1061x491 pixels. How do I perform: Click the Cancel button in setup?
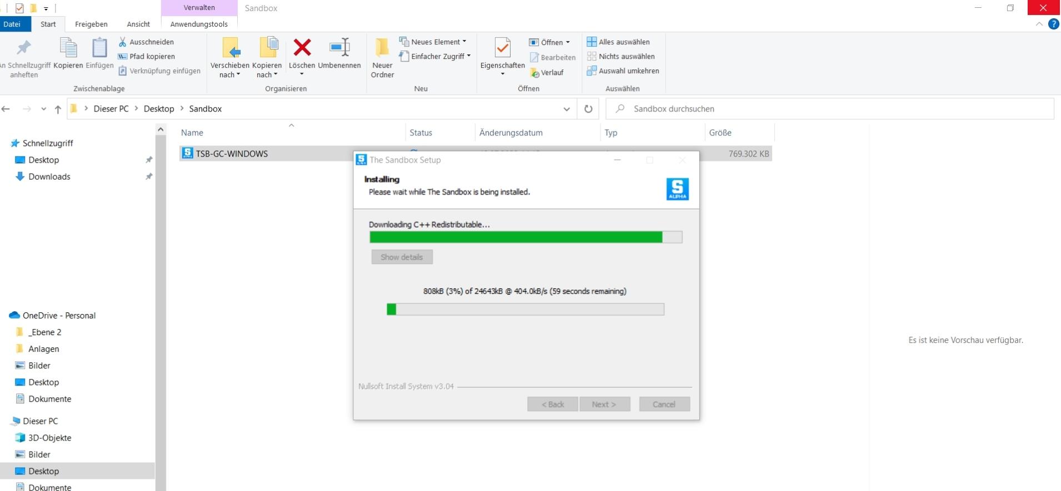tap(664, 404)
